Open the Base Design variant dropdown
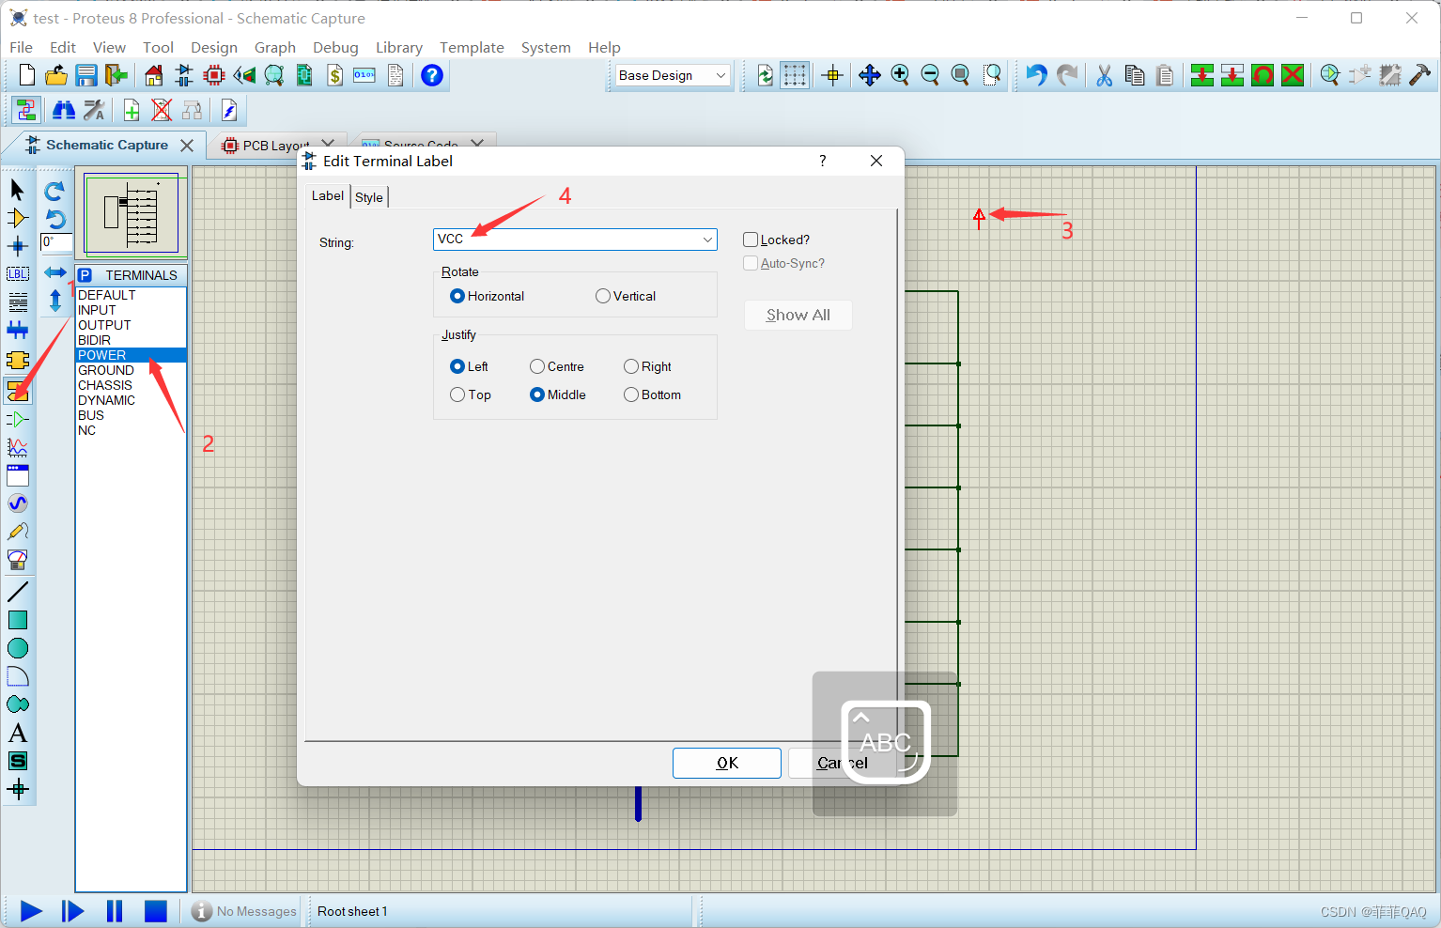 (x=673, y=75)
